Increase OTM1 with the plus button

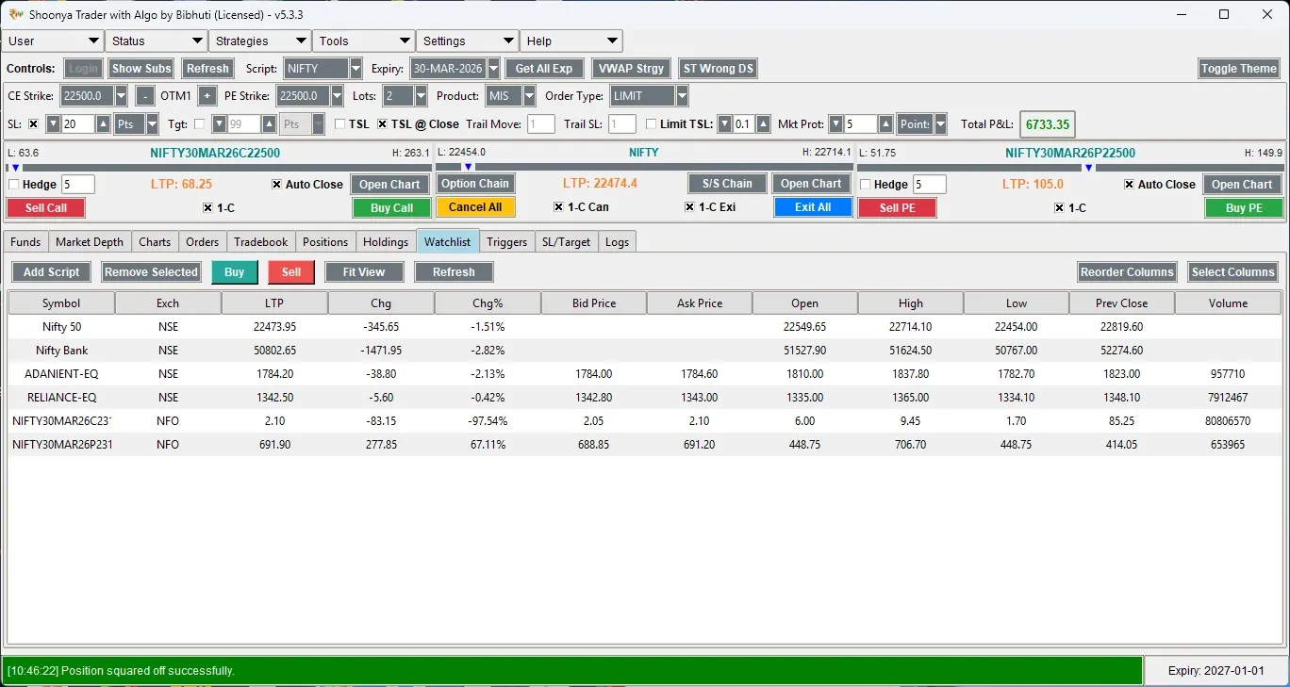(x=207, y=96)
